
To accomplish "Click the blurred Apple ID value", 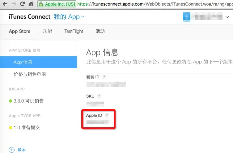I will (97, 122).
